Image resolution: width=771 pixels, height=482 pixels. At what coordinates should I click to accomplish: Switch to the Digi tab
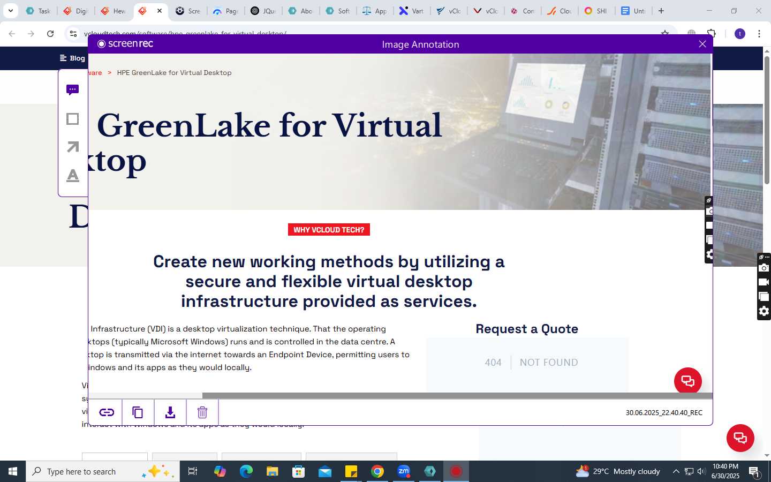pos(75,11)
